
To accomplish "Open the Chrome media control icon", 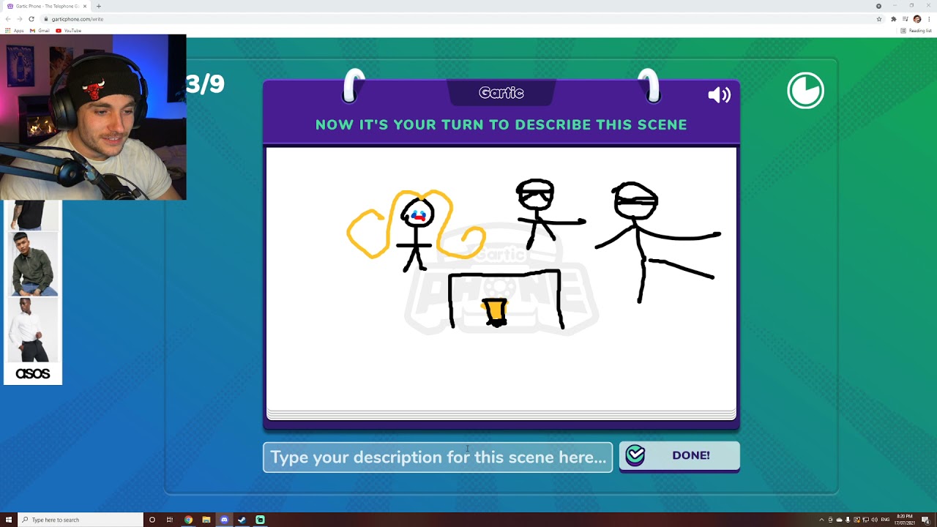I will tap(906, 19).
